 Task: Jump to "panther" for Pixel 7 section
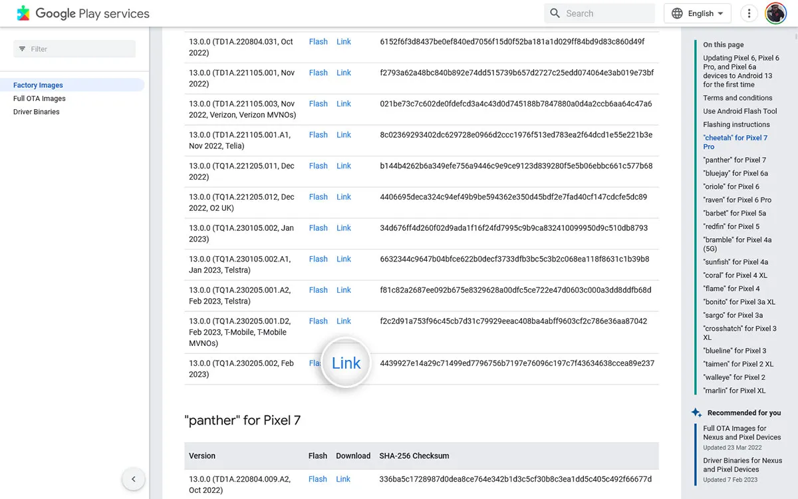coord(734,160)
